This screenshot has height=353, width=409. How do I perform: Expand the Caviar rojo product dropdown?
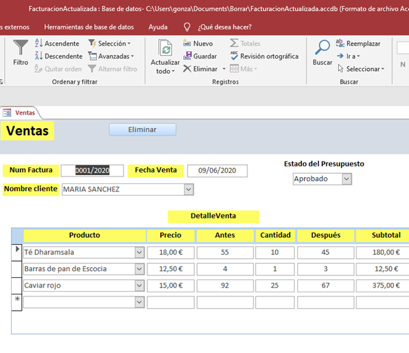pos(139,286)
